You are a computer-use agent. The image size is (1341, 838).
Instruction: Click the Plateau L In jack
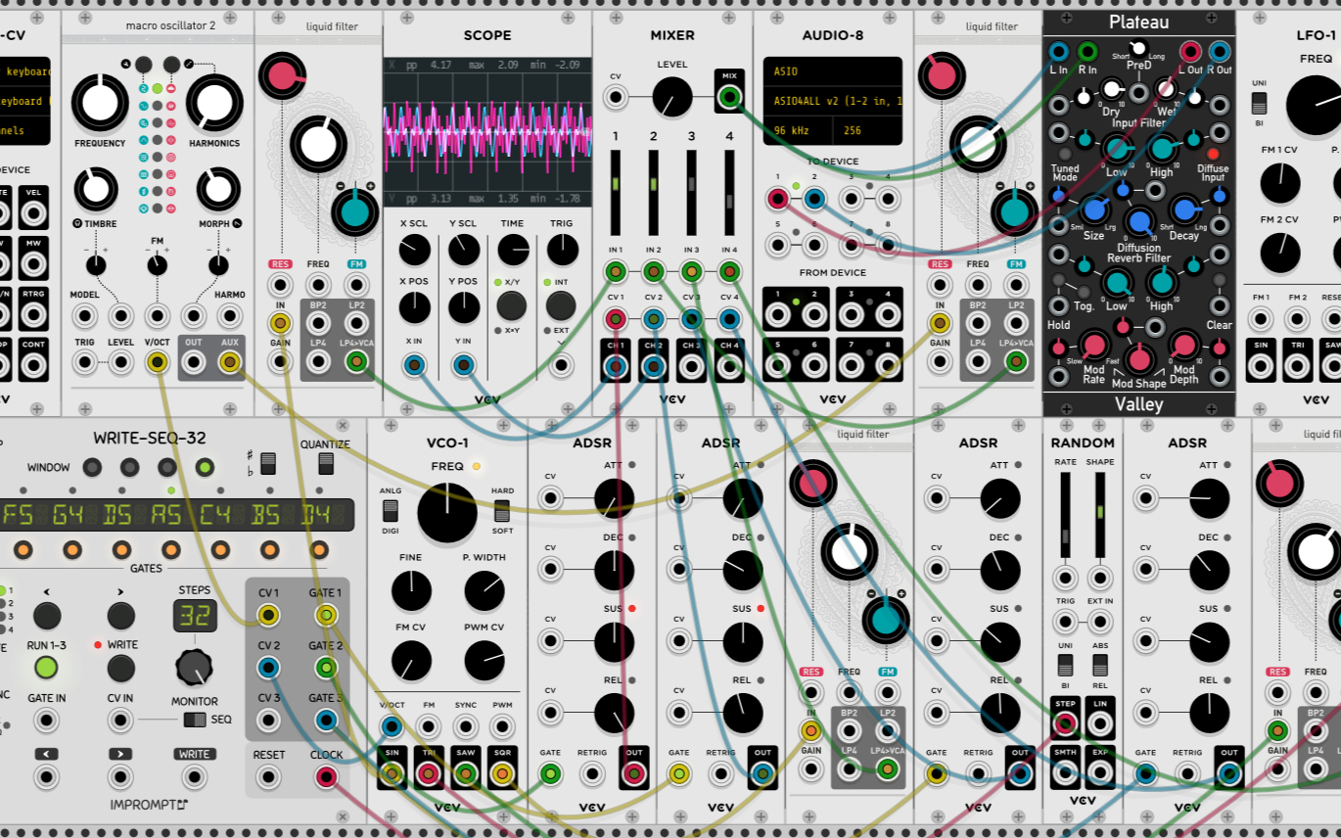pos(1058,52)
